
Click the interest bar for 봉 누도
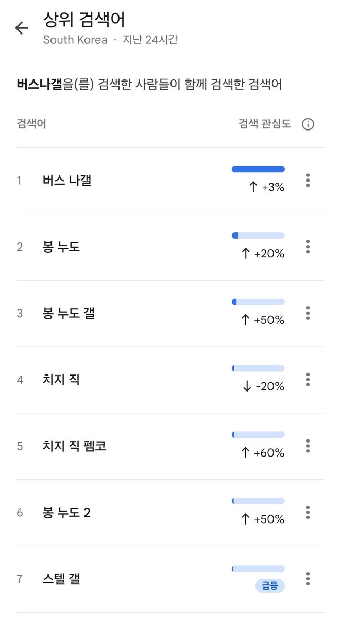[x=258, y=235]
